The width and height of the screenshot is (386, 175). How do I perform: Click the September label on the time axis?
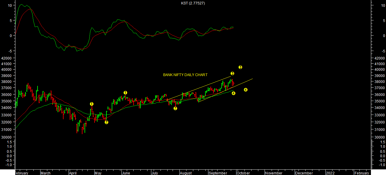(x=217, y=173)
